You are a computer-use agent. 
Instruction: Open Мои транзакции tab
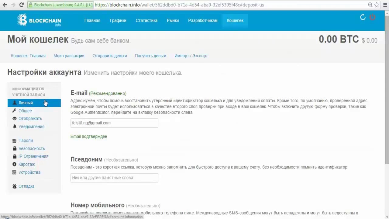69,56
